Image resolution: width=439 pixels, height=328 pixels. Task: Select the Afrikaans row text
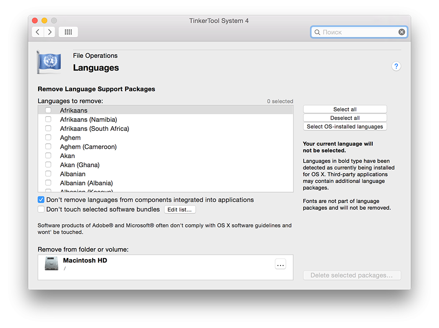coord(74,110)
